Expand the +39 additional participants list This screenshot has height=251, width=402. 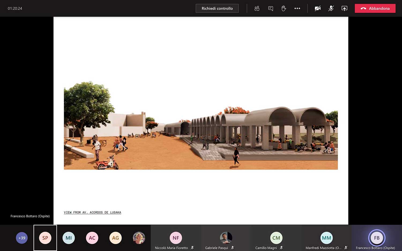tap(22, 238)
